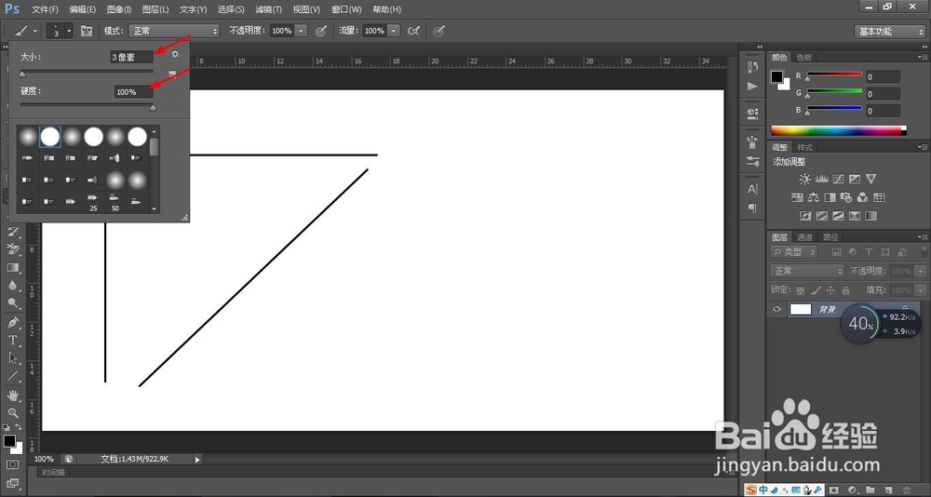Reset default foreground and background colors
Screen dimensions: 931x497
click(x=6, y=427)
